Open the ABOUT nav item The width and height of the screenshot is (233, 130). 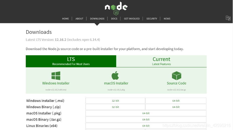click(79, 19)
